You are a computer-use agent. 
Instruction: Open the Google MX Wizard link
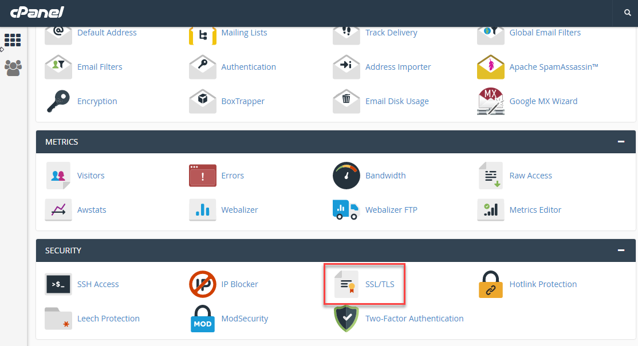[x=543, y=101]
